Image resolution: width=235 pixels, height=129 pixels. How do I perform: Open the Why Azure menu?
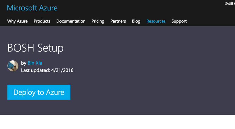17,21
